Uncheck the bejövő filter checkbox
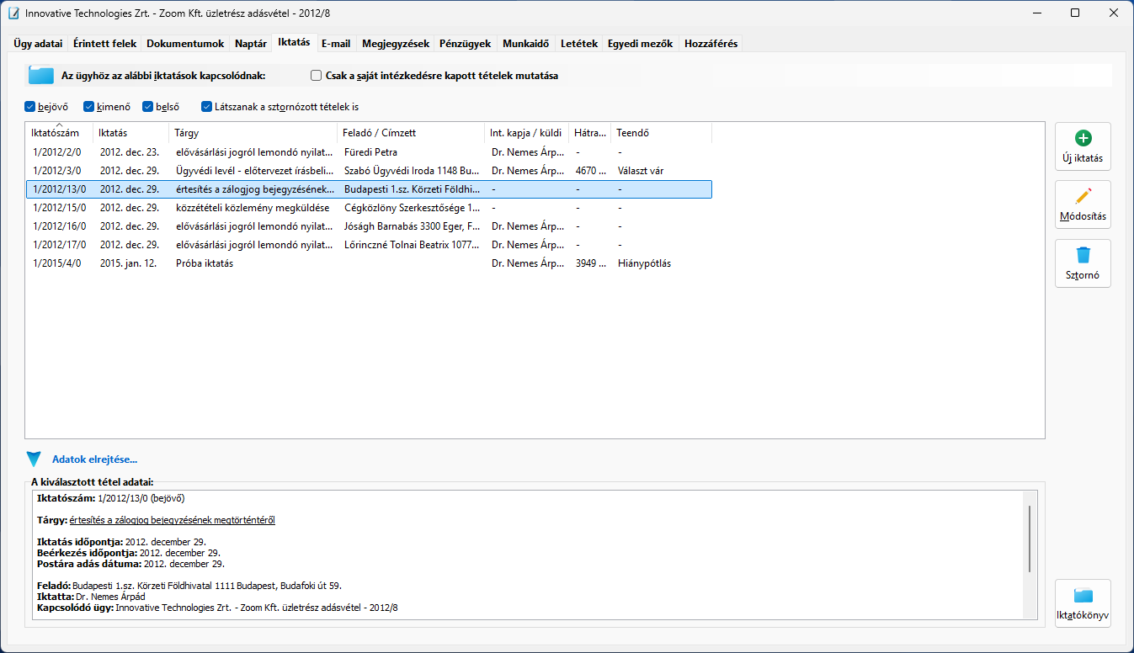The height and width of the screenshot is (653, 1134). tap(30, 107)
